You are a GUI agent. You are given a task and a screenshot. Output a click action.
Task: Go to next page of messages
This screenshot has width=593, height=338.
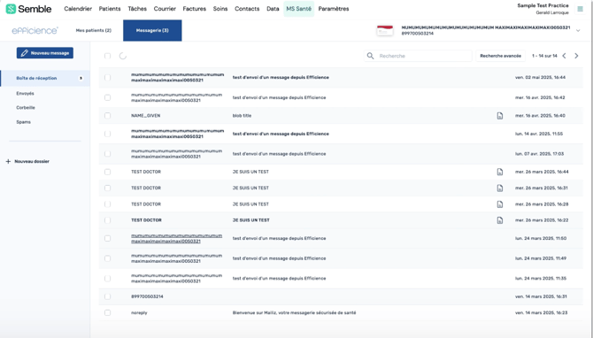pyautogui.click(x=576, y=56)
